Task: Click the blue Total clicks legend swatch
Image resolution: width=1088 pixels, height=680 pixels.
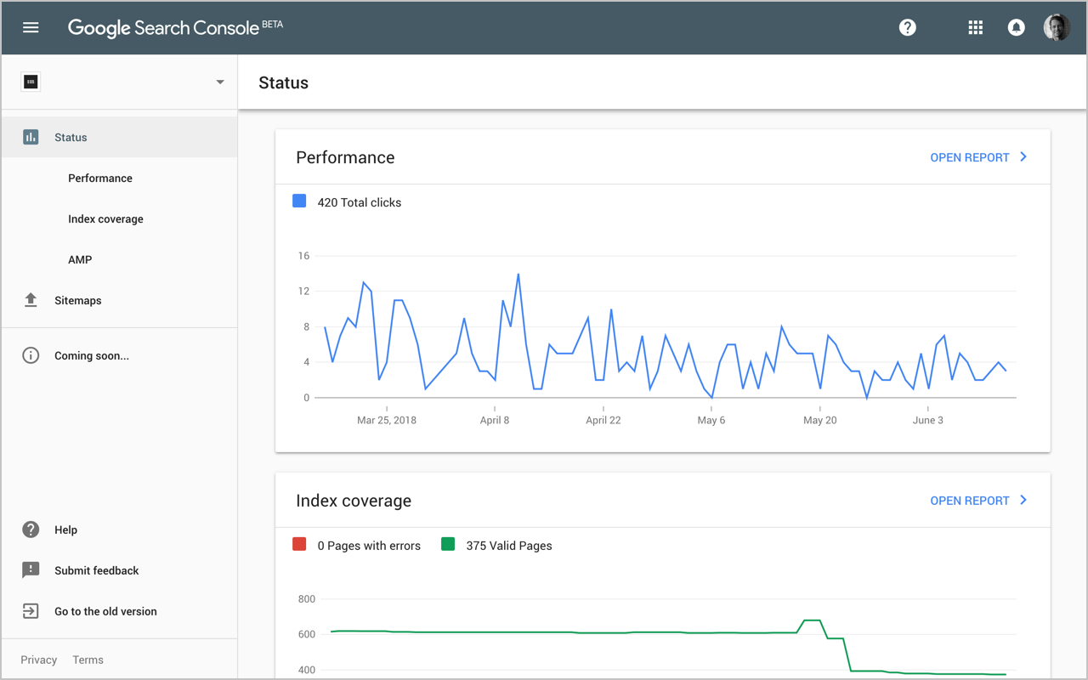Action: [299, 201]
